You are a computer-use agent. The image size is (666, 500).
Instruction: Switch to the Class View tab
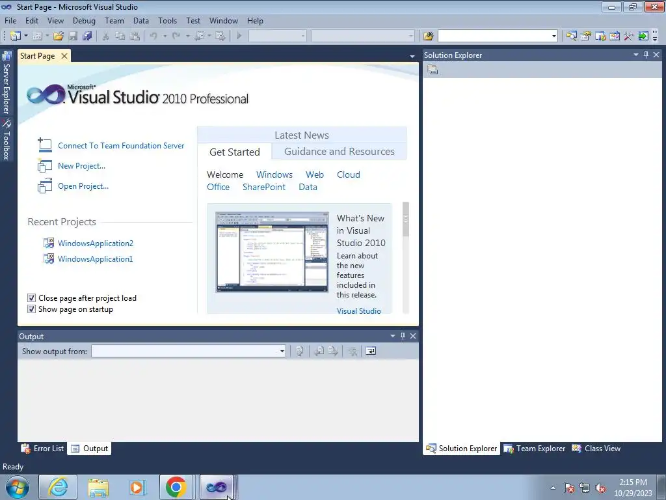(x=596, y=449)
